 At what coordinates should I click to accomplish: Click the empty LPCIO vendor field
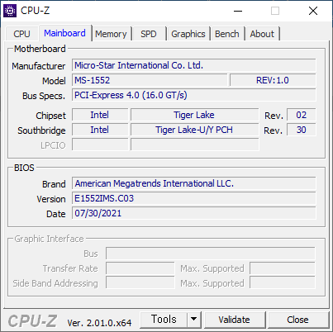[100, 145]
